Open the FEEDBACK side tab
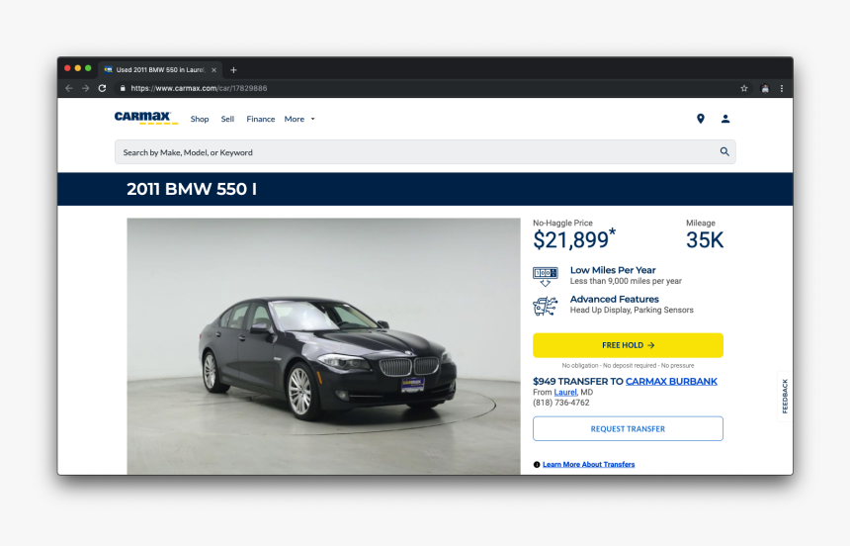This screenshot has width=850, height=546. [785, 397]
